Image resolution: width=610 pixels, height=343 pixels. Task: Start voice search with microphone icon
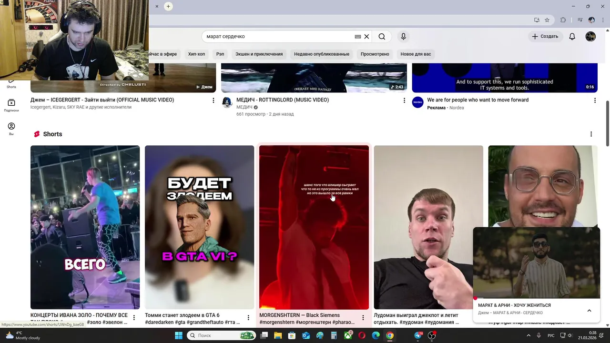click(x=403, y=37)
